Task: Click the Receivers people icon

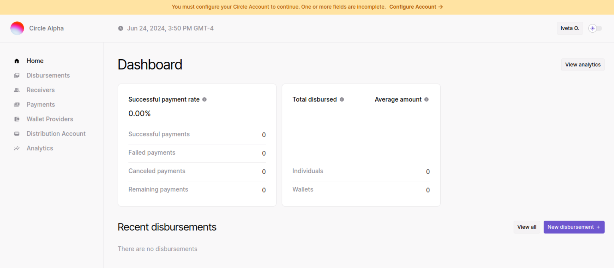Action: (x=17, y=90)
